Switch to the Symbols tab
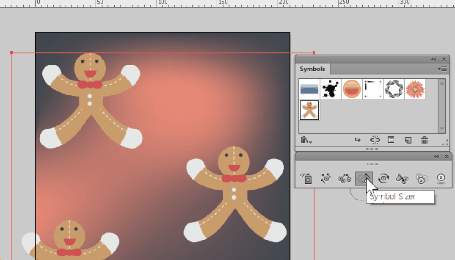This screenshot has width=455, height=260. tap(313, 69)
